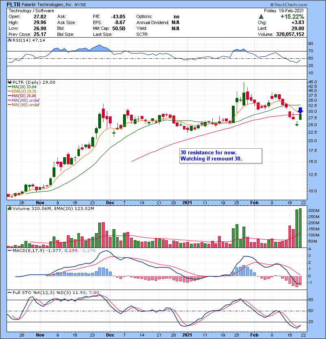This screenshot has height=339, width=326.
Task: Select the Prev Close value 25.17
Action: [40, 34]
